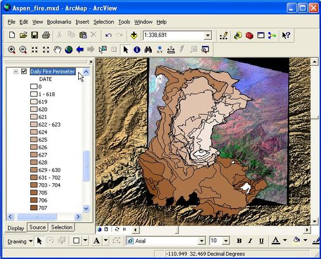This screenshot has height=259, width=321.
Task: Go back to previous extent arrow
Action: 80,50
